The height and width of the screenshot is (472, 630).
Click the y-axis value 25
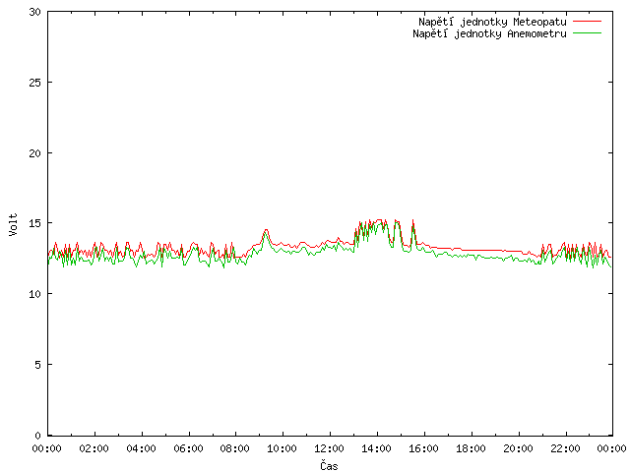[x=35, y=83]
